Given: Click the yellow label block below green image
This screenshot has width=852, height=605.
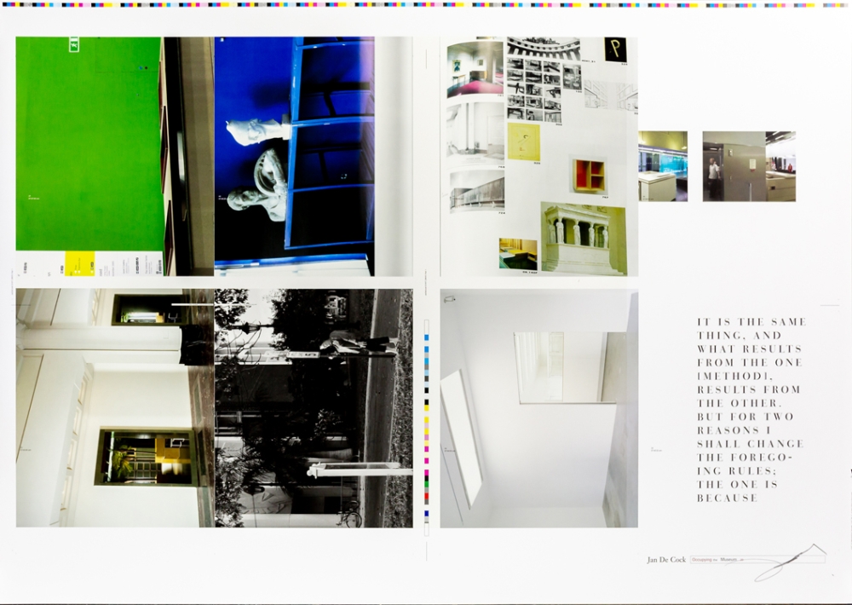Looking at the screenshot, I should click(80, 263).
